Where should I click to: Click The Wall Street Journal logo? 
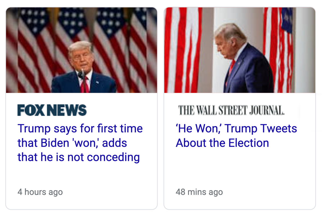(231, 110)
